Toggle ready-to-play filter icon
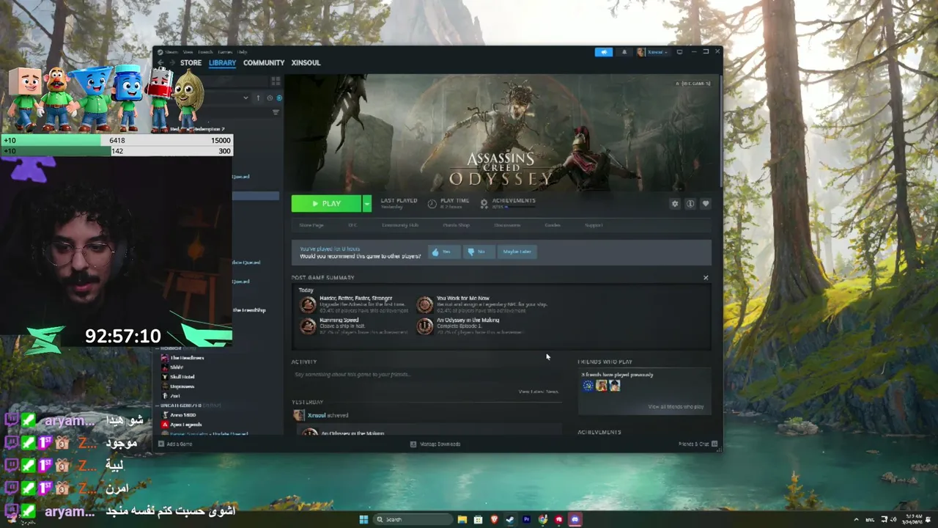This screenshot has height=528, width=938. [279, 98]
